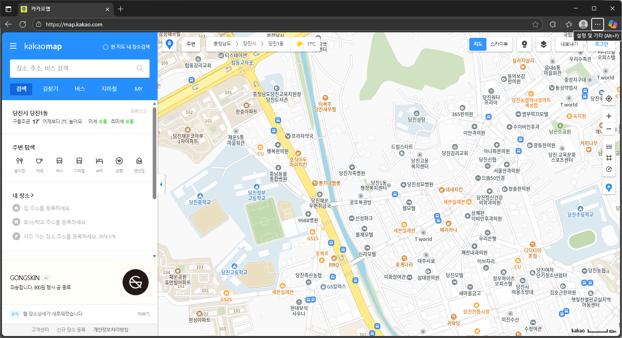Click the GONGSKIN ad thumbnail

tap(136, 282)
